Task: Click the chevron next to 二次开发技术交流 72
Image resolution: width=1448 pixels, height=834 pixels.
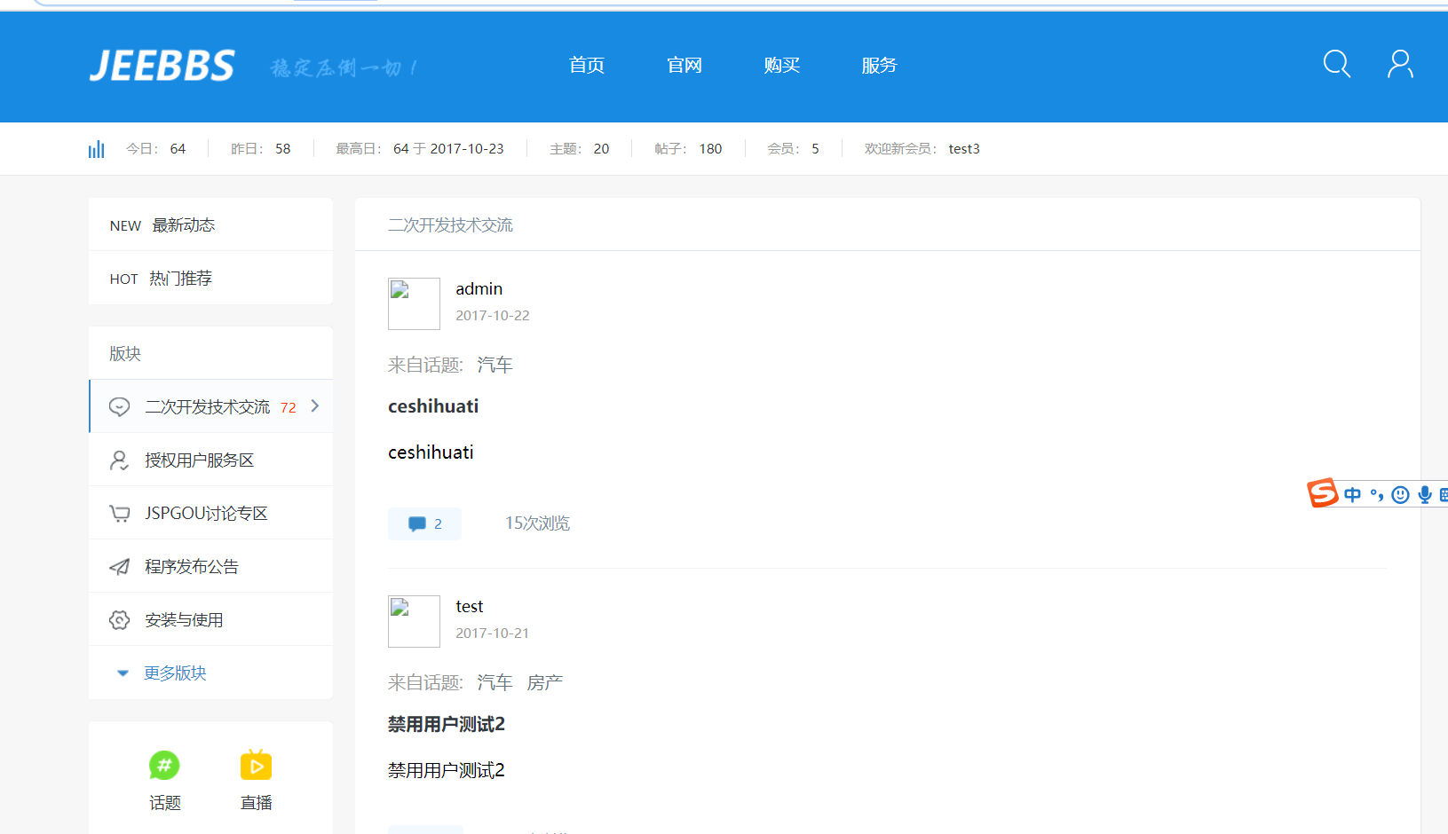Action: 315,405
